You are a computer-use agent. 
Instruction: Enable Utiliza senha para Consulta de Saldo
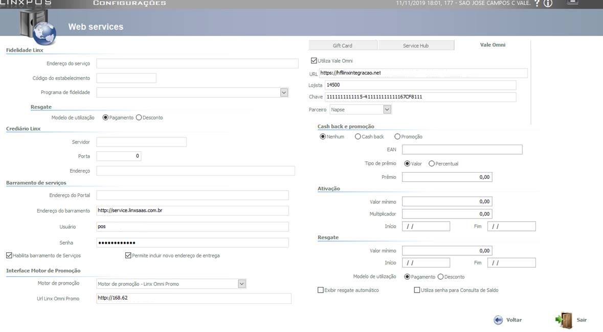click(x=417, y=290)
